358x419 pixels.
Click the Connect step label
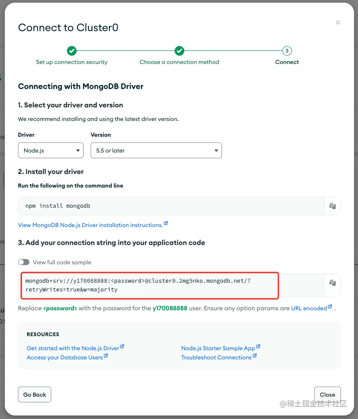point(287,62)
